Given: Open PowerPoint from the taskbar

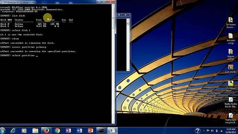Looking at the screenshot, I should (90, 131).
